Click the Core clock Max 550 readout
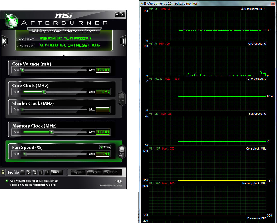The image size is (277, 223). tap(168, 148)
